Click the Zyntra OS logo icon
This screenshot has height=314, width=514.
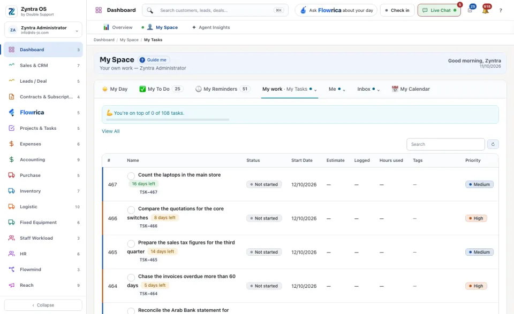(12, 11)
